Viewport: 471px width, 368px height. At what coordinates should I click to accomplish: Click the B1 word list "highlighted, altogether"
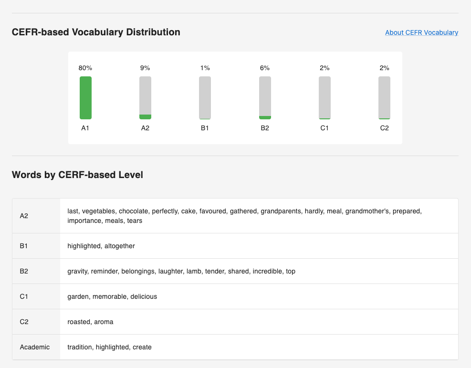pyautogui.click(x=101, y=246)
